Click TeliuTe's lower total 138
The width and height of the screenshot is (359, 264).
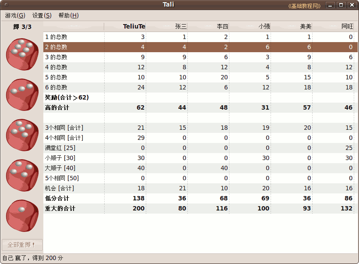click(x=139, y=198)
